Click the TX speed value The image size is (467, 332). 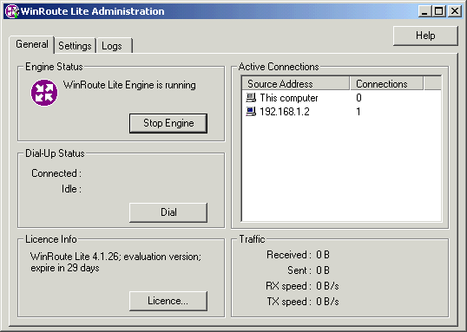[327, 302]
